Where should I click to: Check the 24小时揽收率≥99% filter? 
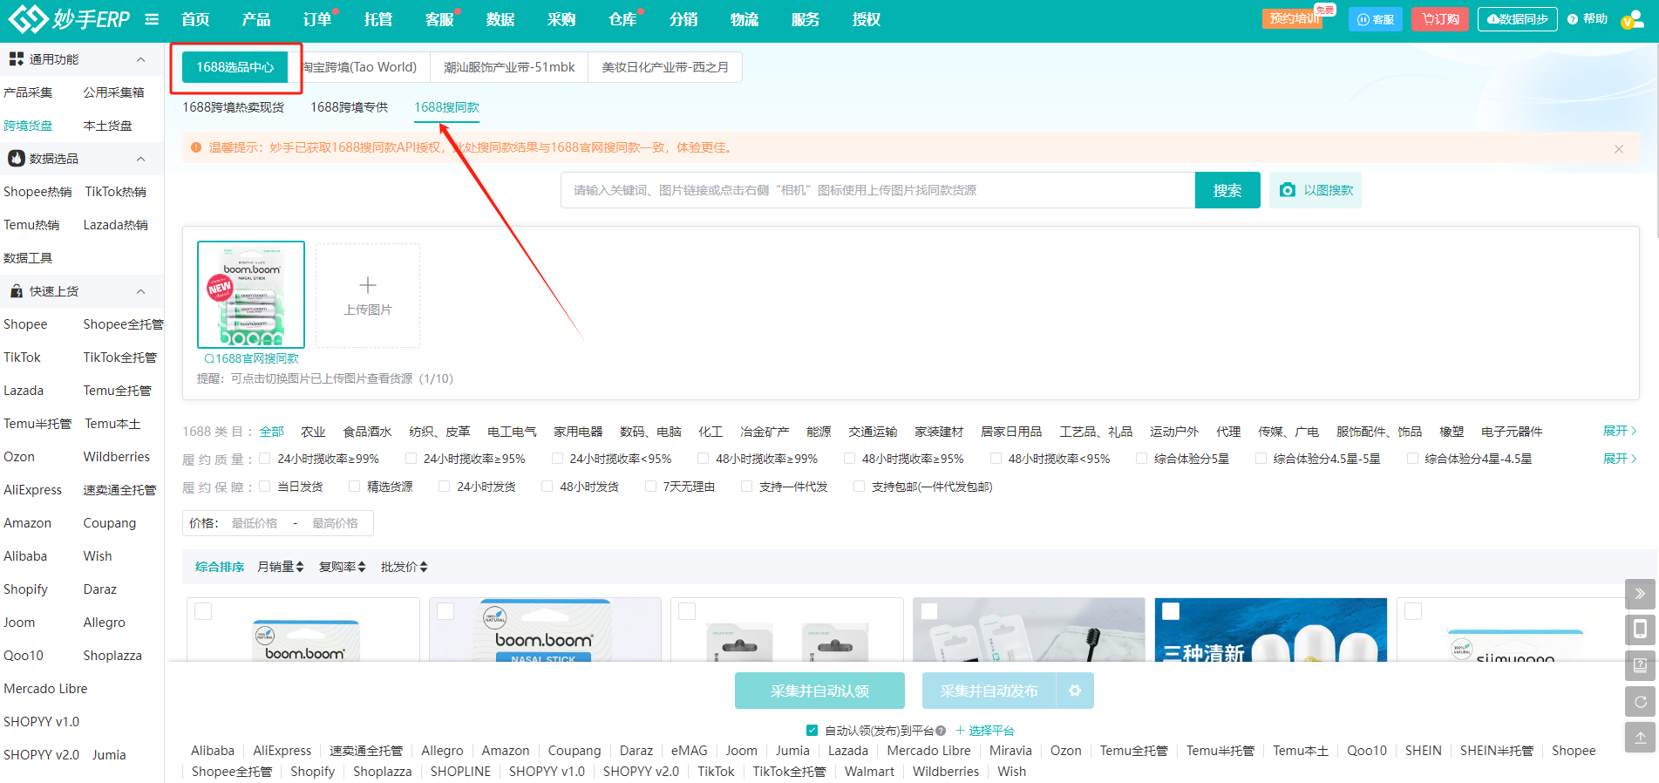coord(265,459)
